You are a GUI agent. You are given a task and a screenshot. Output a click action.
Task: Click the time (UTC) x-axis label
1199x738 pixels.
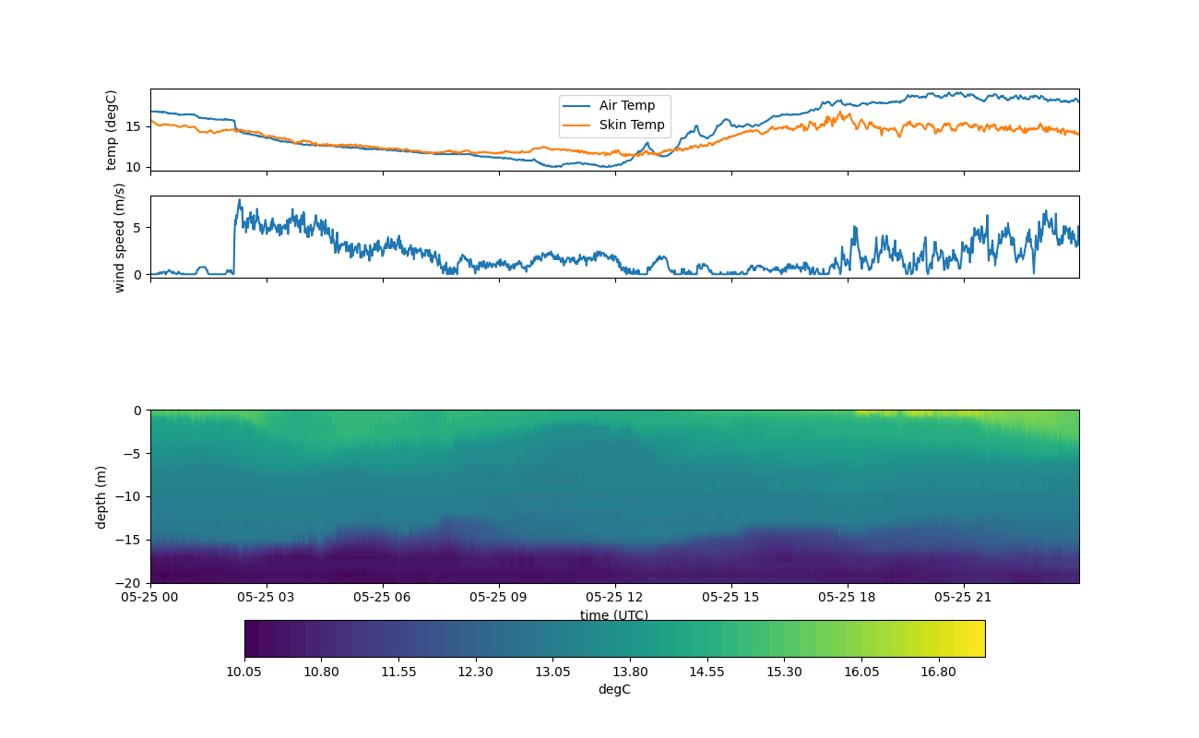point(614,615)
